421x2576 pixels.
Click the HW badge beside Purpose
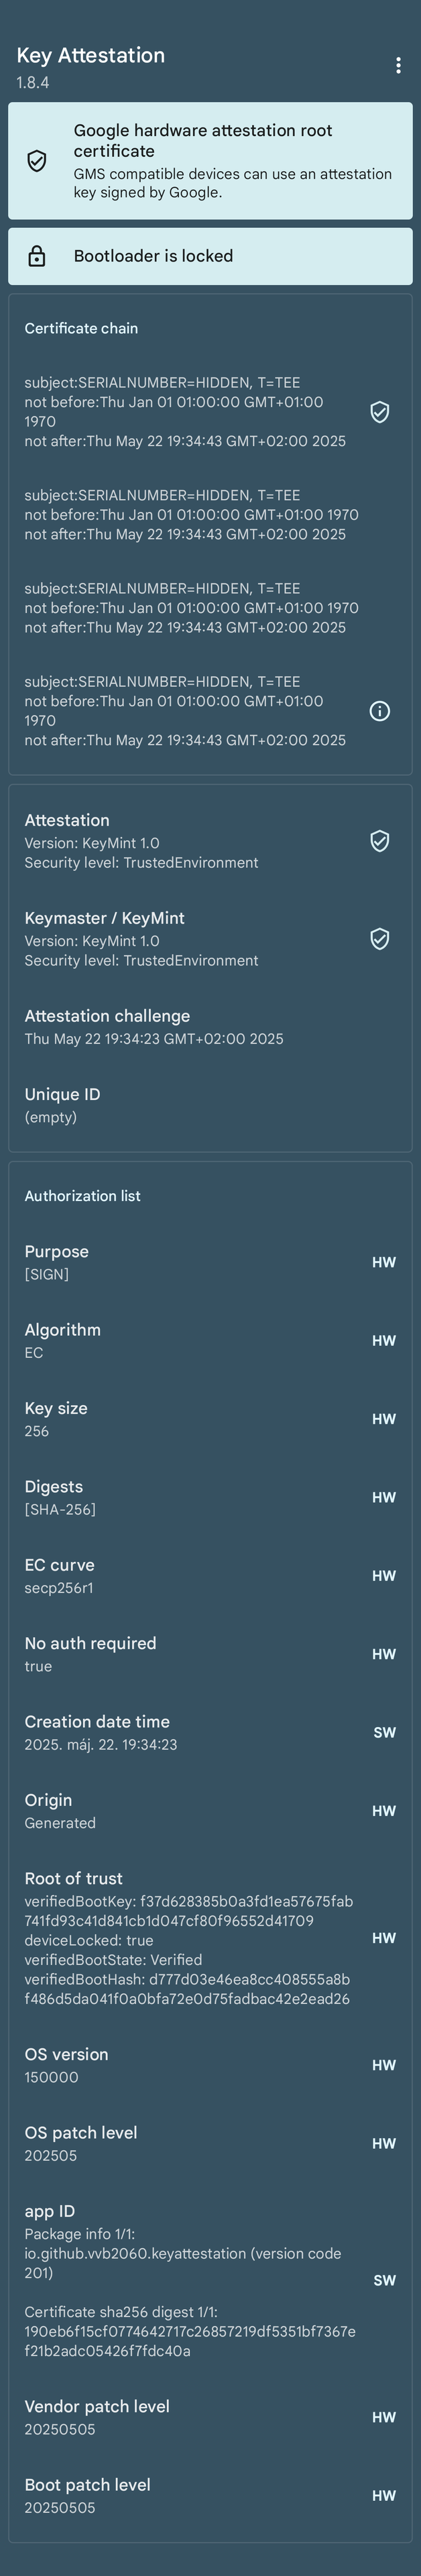pyautogui.click(x=384, y=1262)
